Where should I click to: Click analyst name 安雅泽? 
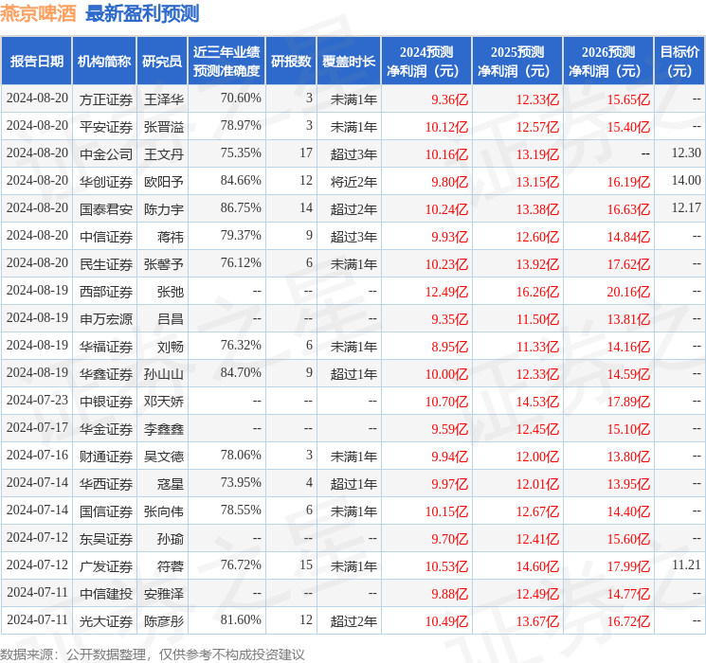pyautogui.click(x=164, y=594)
